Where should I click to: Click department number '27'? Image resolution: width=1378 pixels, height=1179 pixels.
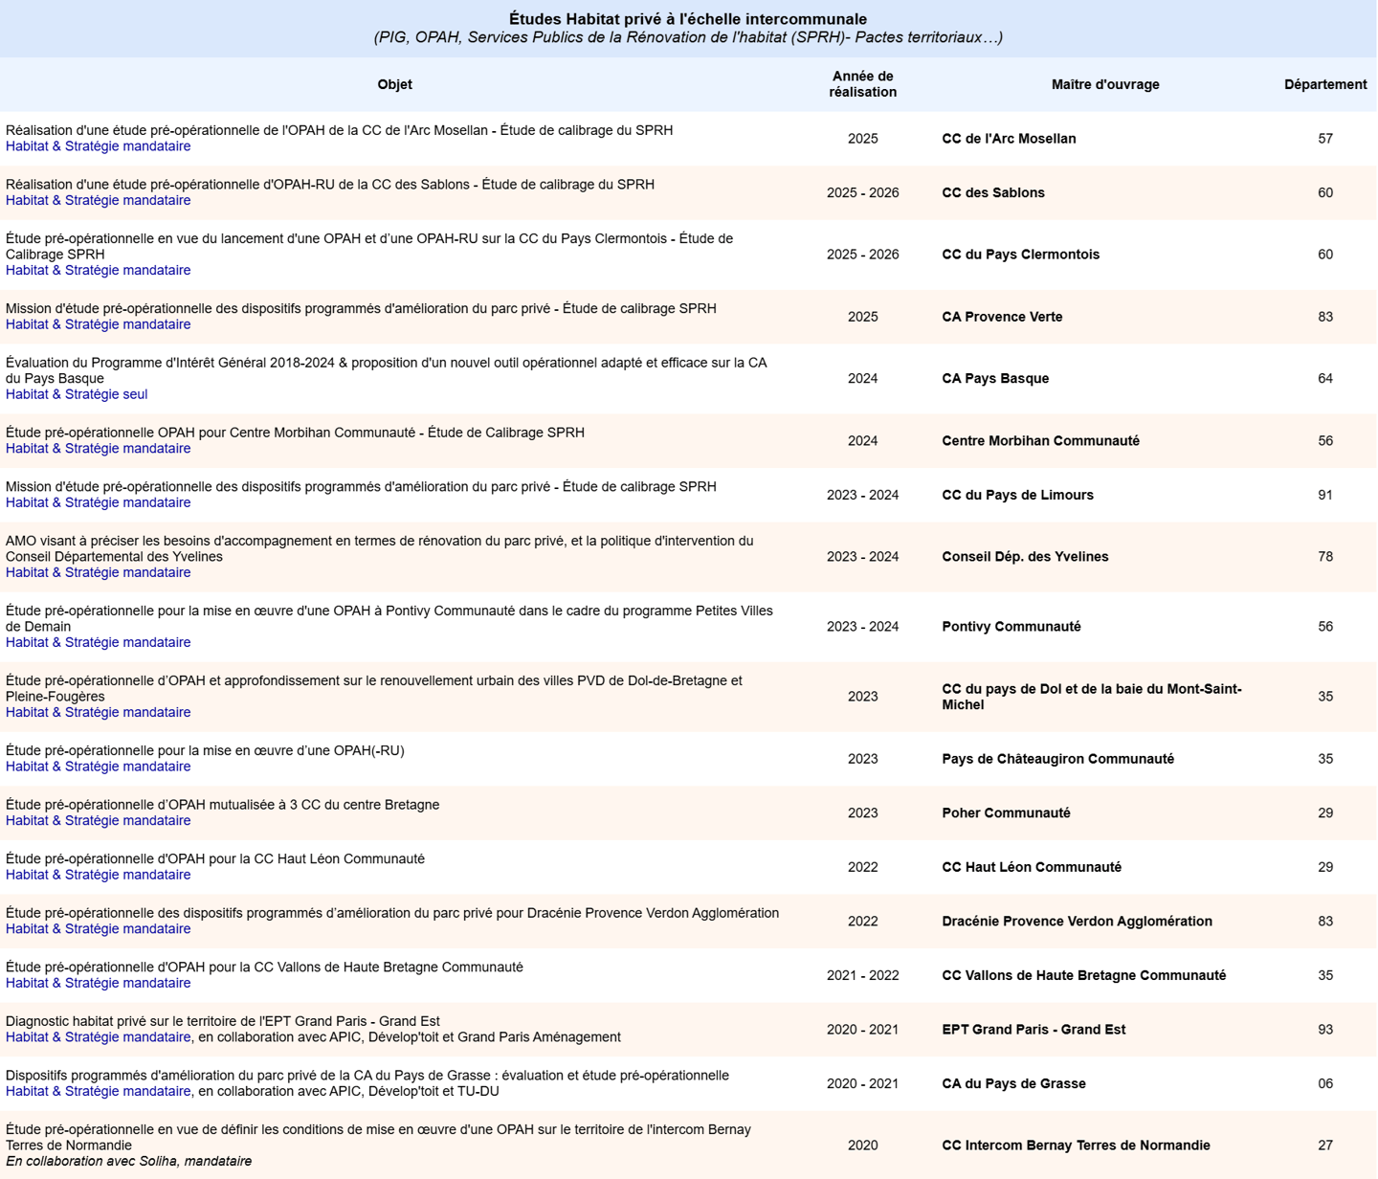pyautogui.click(x=1325, y=1146)
